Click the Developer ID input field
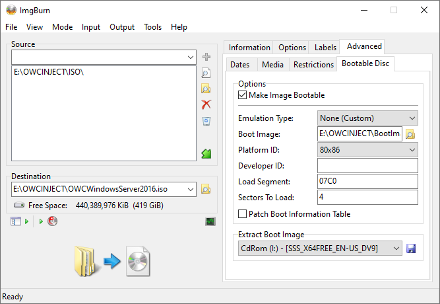The height and width of the screenshot is (304, 440). (x=367, y=165)
